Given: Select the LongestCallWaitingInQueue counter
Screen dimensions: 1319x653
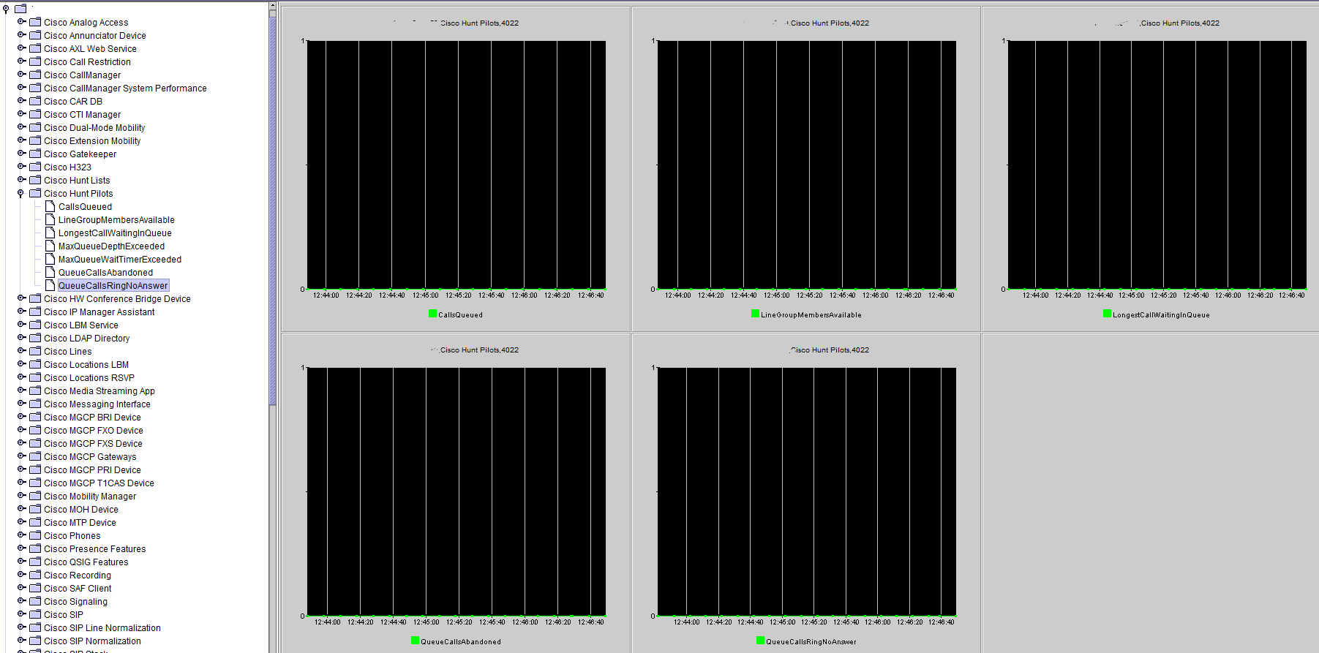Looking at the screenshot, I should [x=115, y=233].
